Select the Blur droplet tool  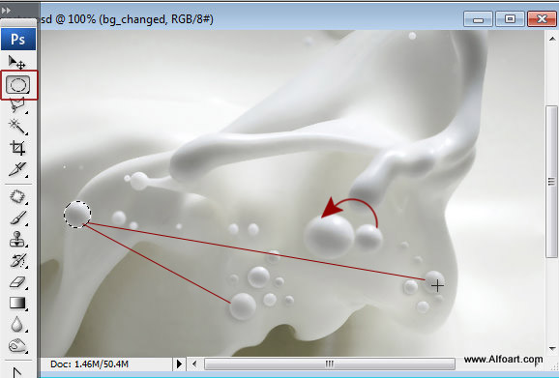coord(16,324)
